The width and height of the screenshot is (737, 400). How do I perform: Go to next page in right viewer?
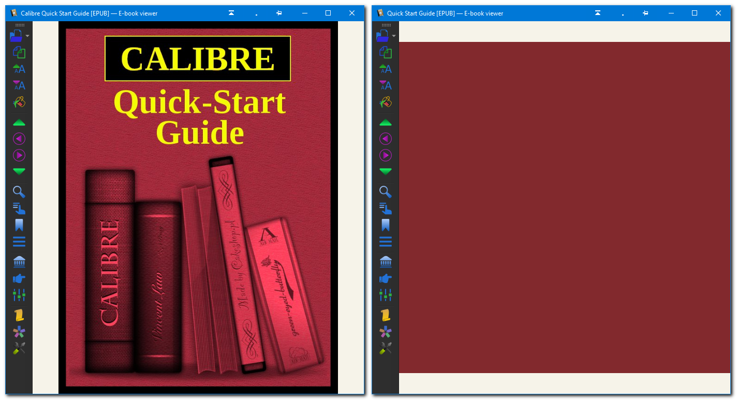click(x=386, y=171)
